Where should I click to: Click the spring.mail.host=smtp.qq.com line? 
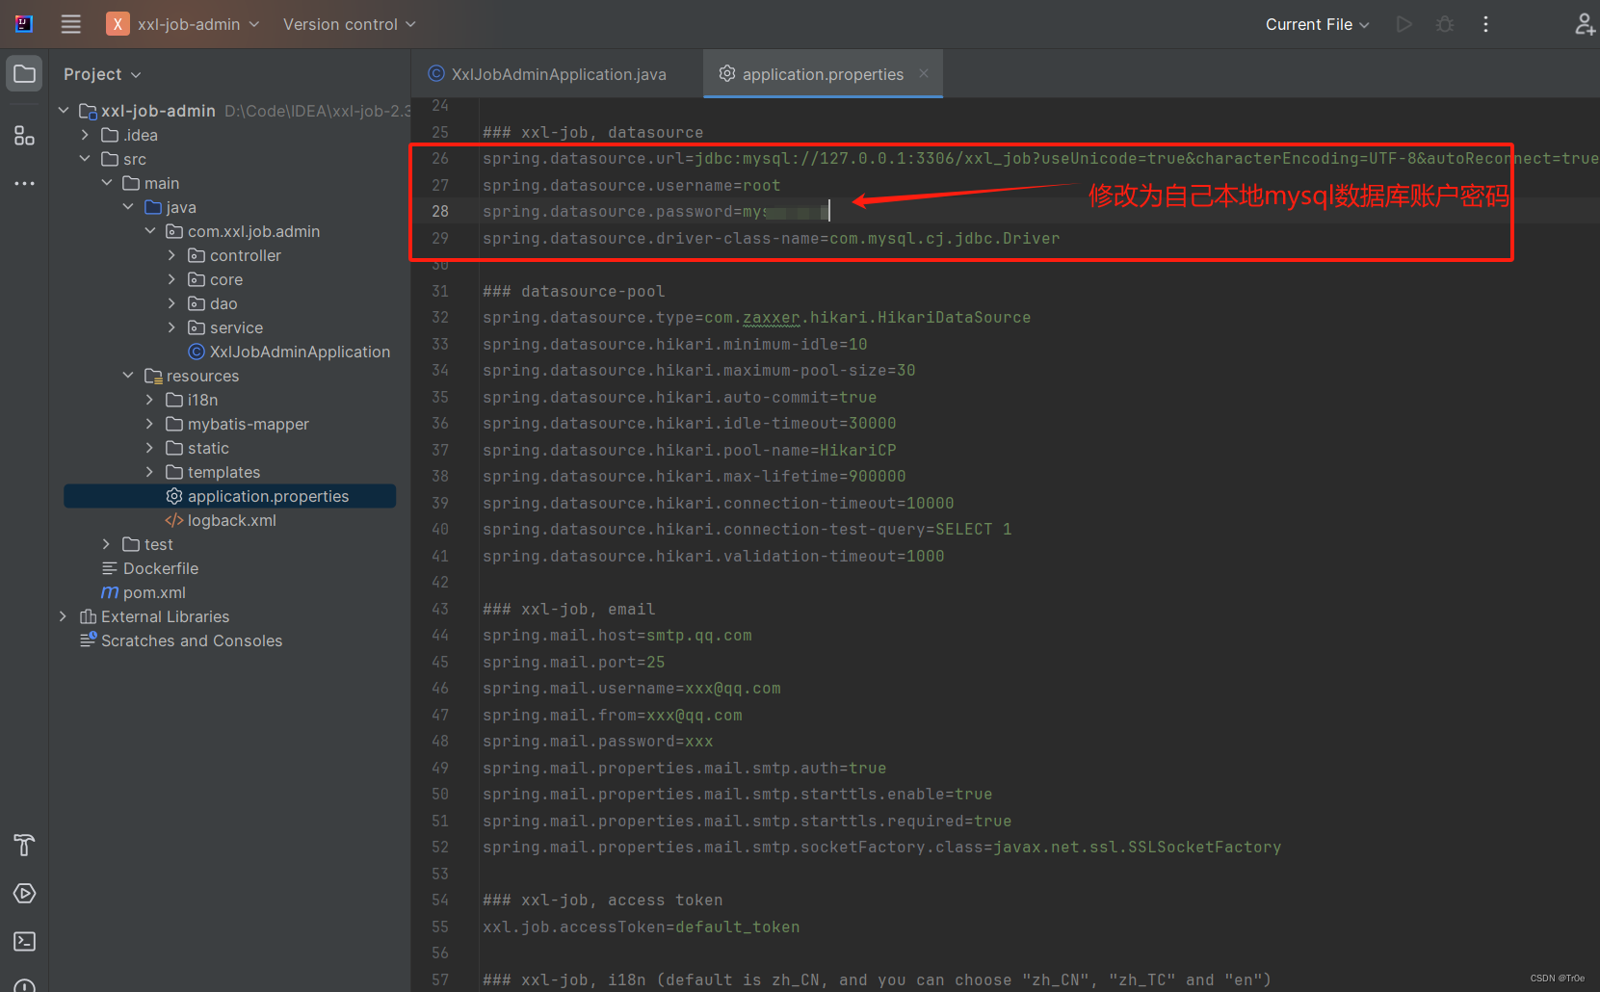coord(617,635)
